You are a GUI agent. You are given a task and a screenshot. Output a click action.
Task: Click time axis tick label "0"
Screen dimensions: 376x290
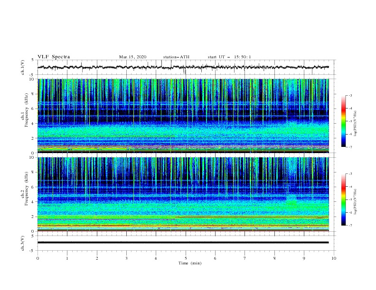coord(38,258)
